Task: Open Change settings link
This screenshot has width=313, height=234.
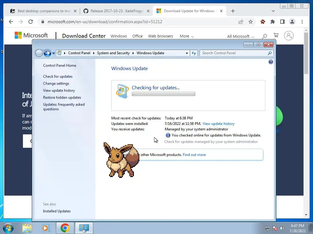Action: tap(56, 83)
